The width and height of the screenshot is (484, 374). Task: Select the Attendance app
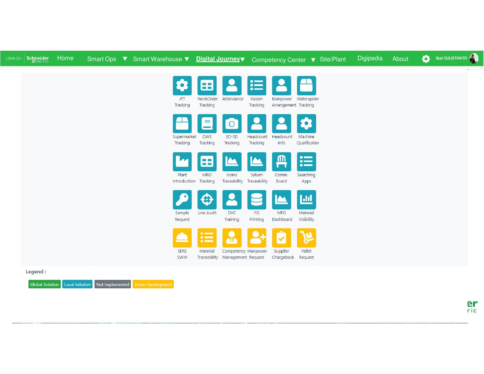[x=232, y=85]
